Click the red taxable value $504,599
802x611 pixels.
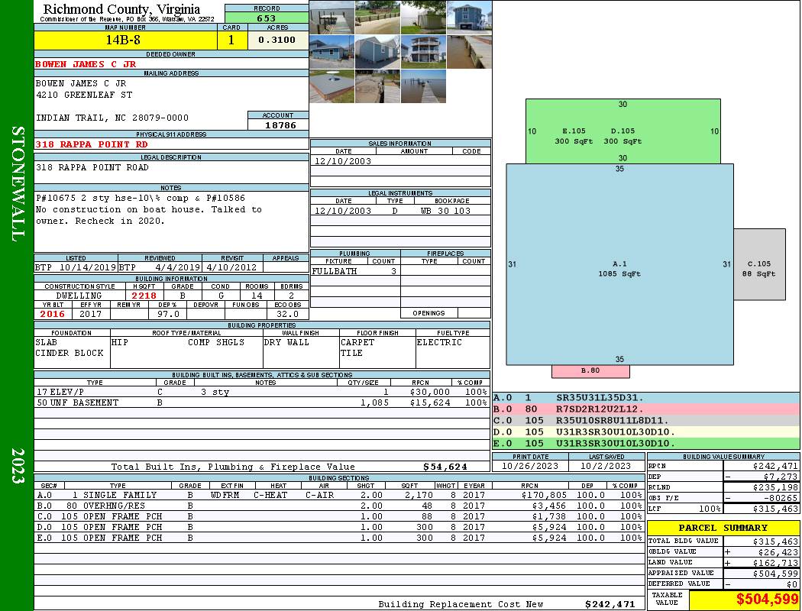[744, 600]
